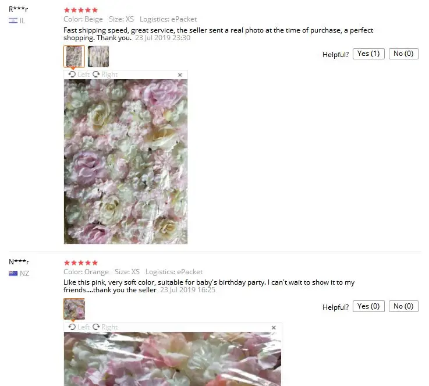Click reviewer name R***r
The image size is (429, 386).
tap(18, 9)
